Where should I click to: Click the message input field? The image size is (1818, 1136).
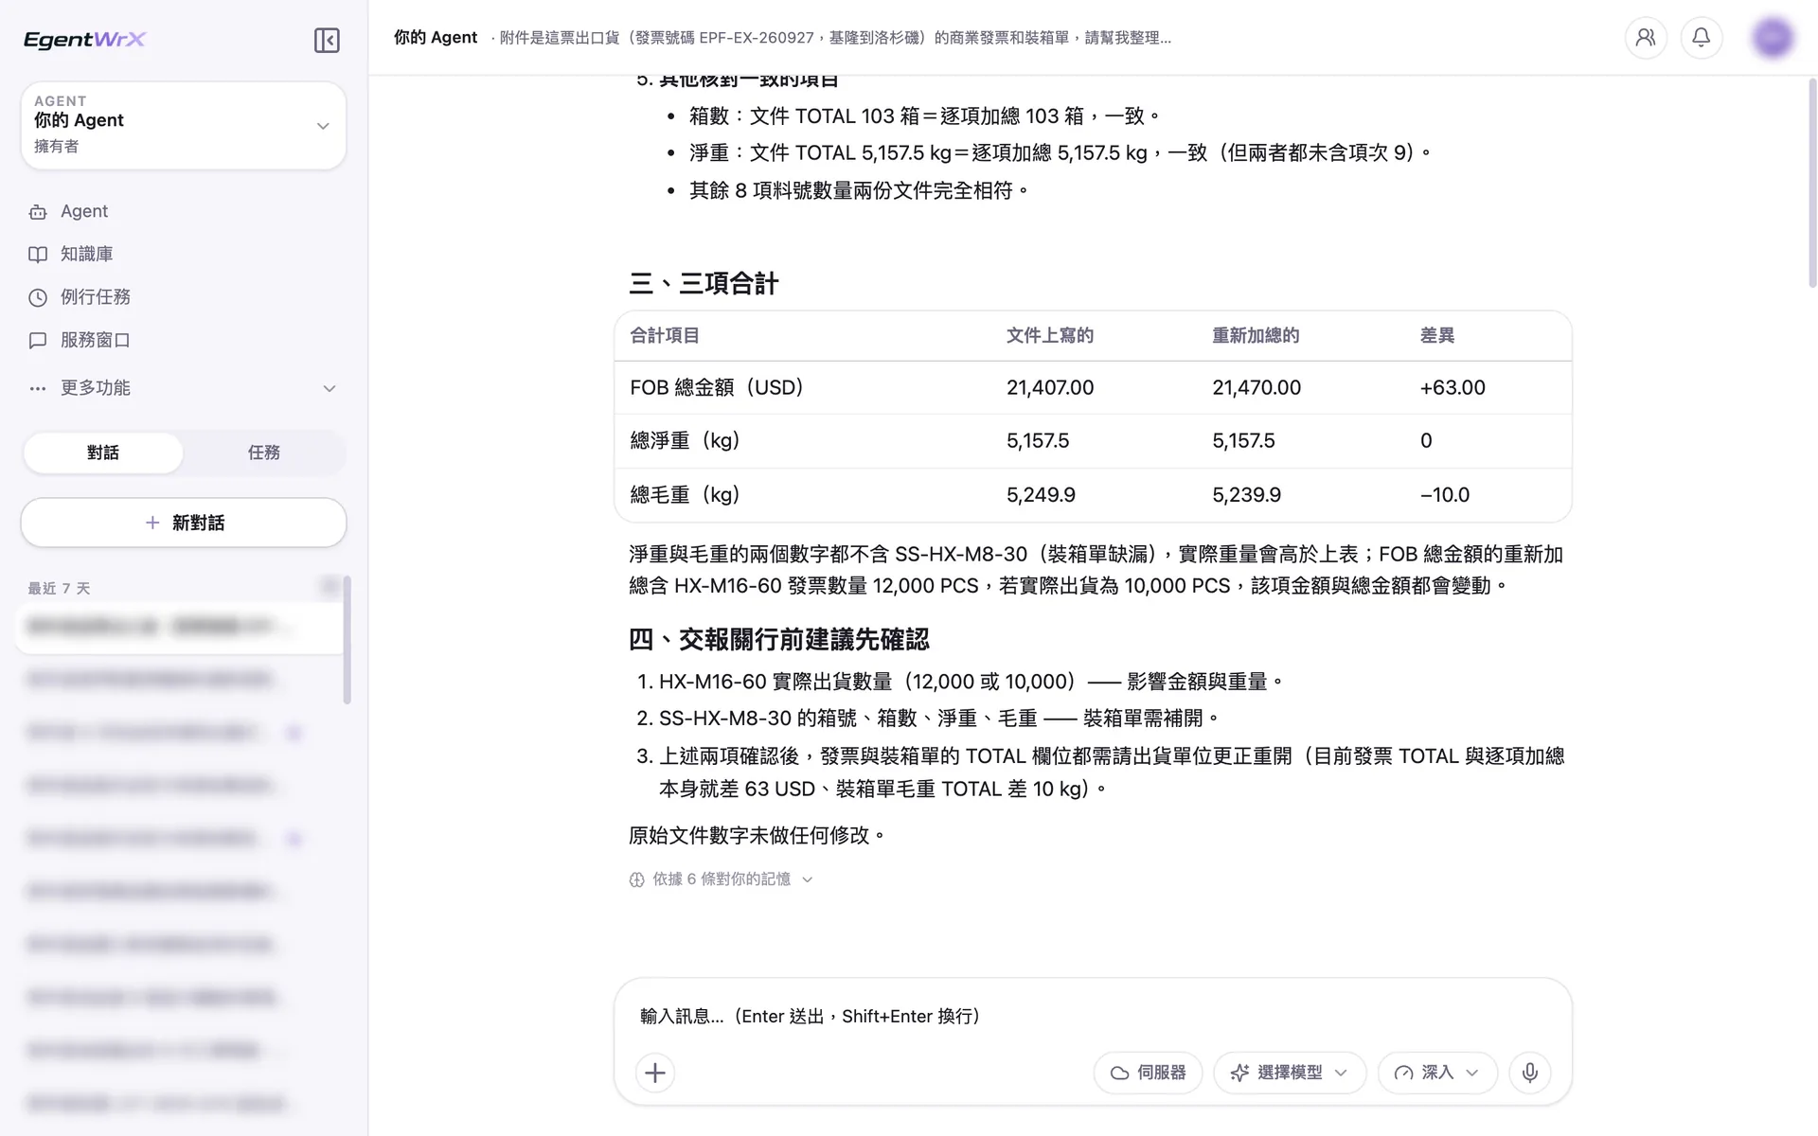(1093, 1016)
